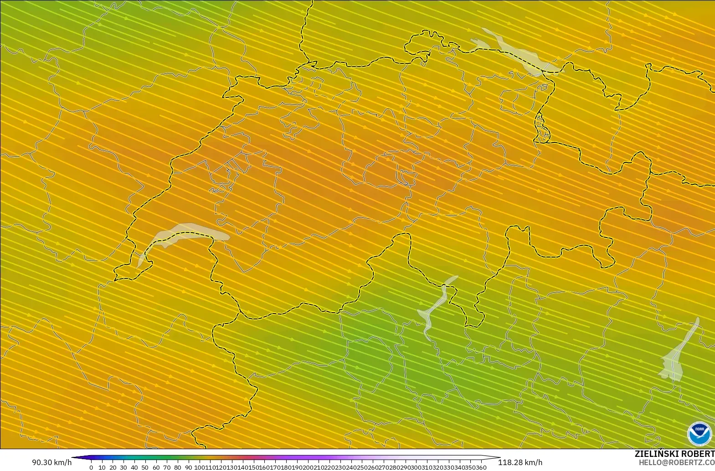Select the minimum value 90.30 km/h label

(51, 462)
